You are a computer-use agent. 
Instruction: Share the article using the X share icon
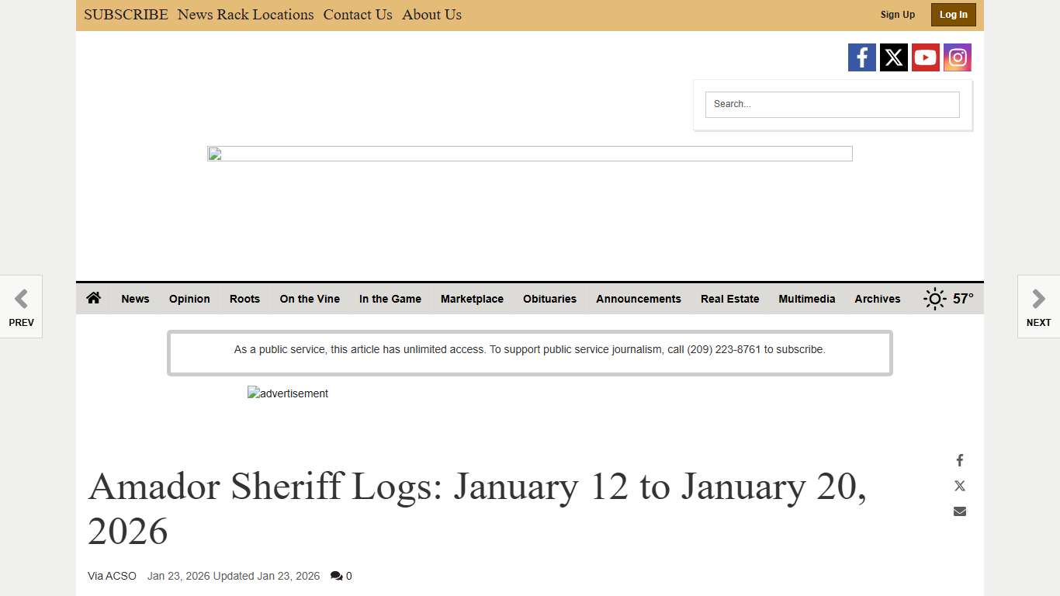[959, 485]
